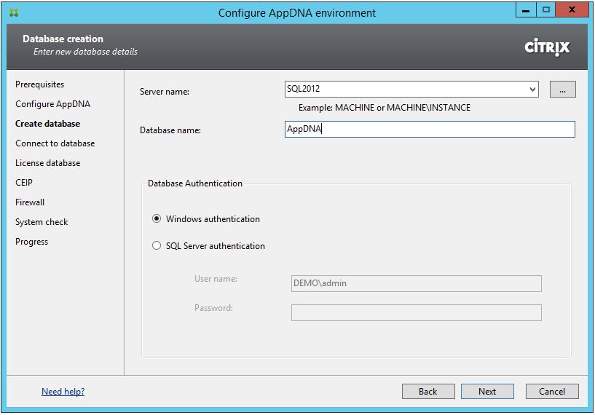Select Windows authentication radio button
The image size is (595, 415).
point(157,219)
